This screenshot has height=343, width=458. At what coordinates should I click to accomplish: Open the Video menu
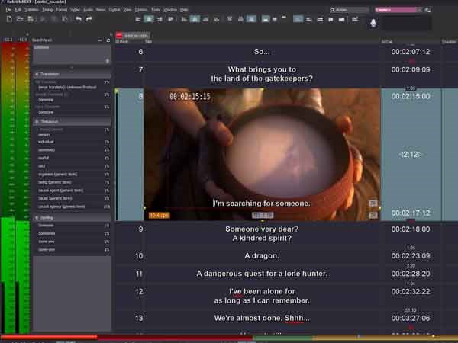(x=75, y=10)
